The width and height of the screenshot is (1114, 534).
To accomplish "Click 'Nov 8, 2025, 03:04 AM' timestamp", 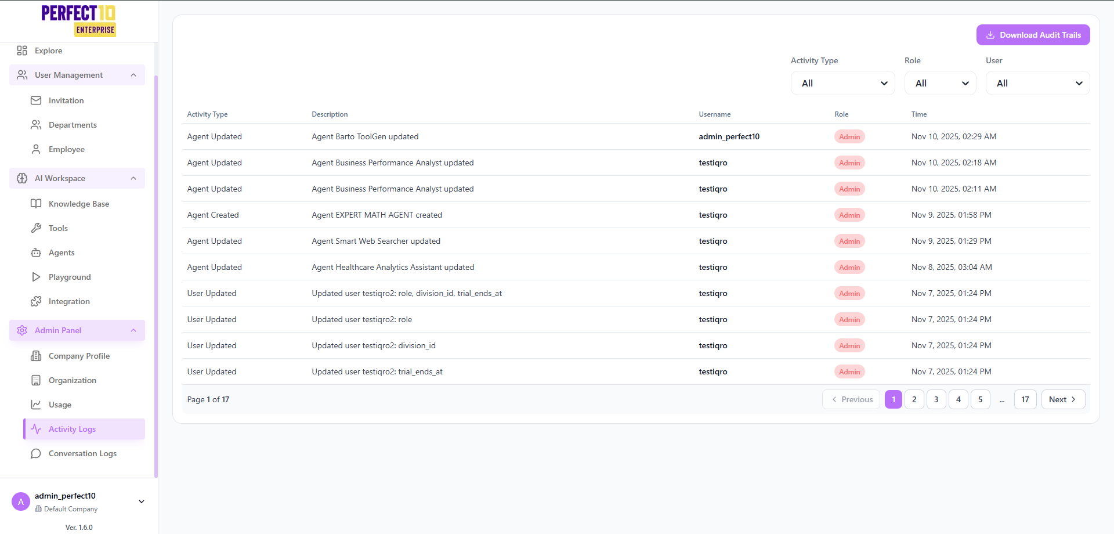I will (x=952, y=267).
